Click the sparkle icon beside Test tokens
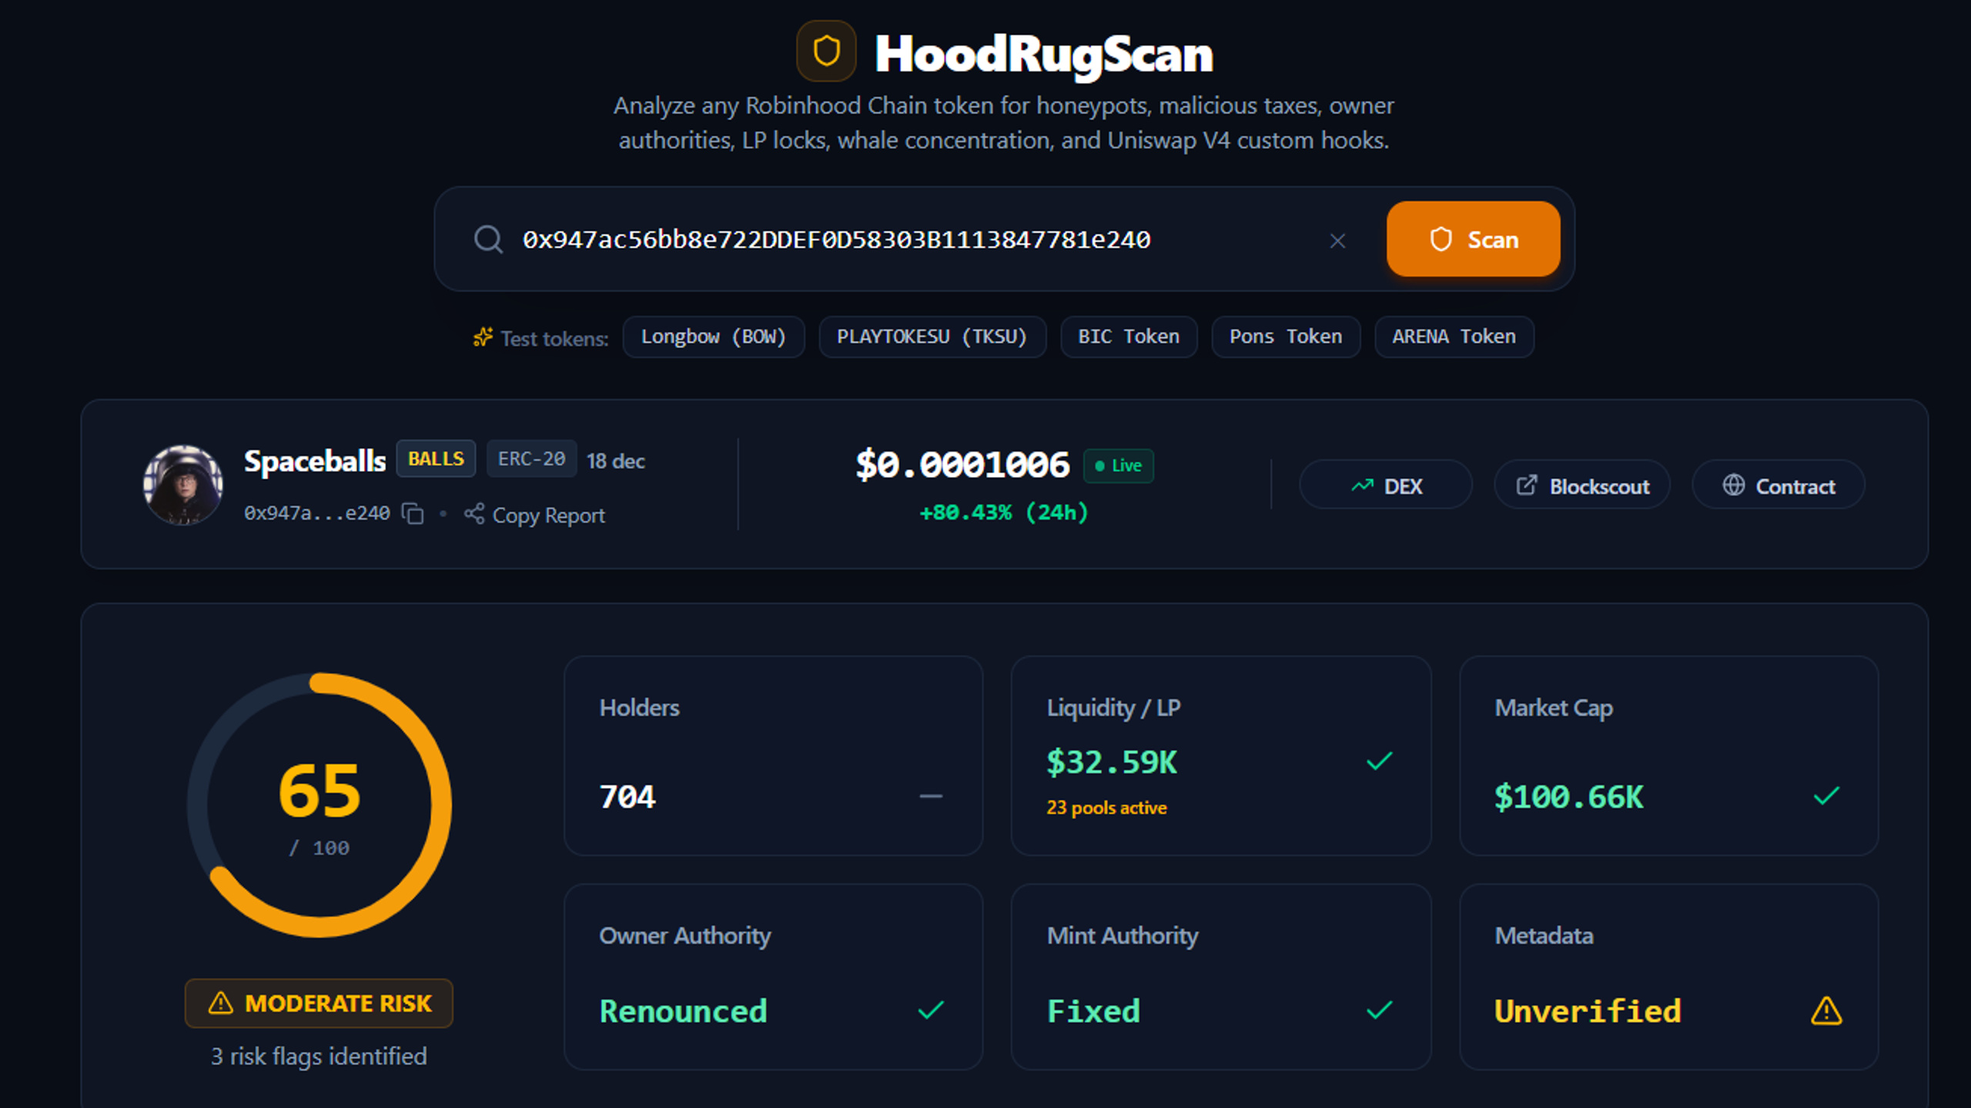The width and height of the screenshot is (1971, 1108). 483,337
